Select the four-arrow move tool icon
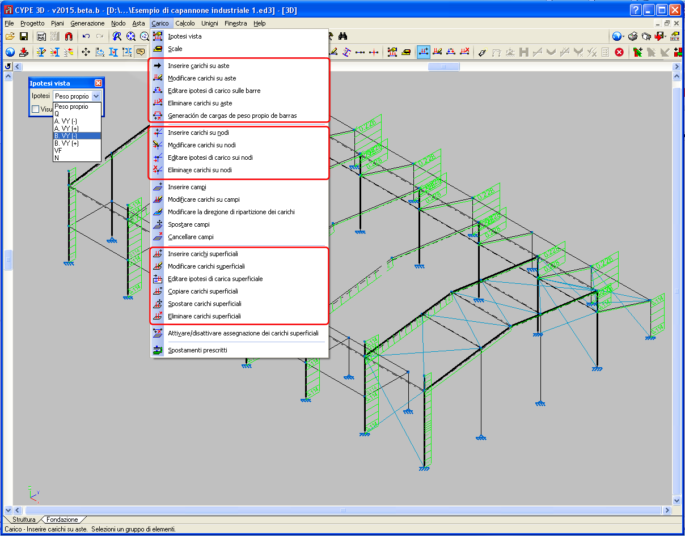The width and height of the screenshot is (685, 536). pyautogui.click(x=86, y=52)
